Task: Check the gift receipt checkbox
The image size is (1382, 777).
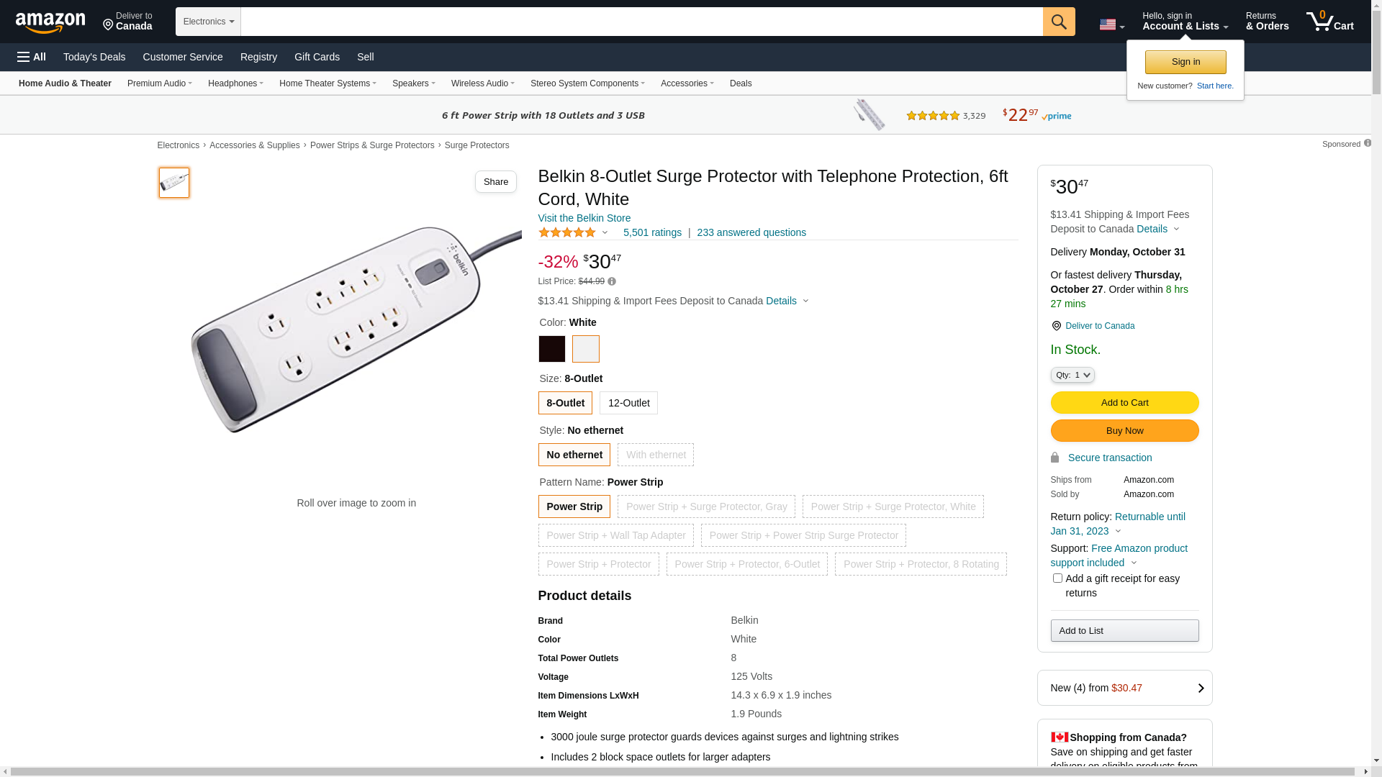Action: pyautogui.click(x=1057, y=578)
